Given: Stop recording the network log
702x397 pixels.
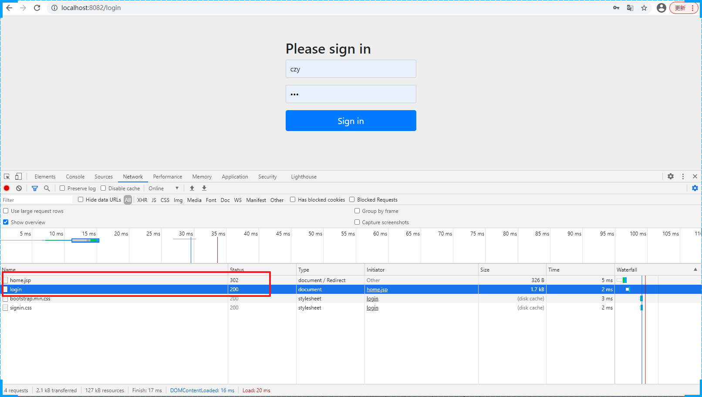Looking at the screenshot, I should [x=7, y=188].
